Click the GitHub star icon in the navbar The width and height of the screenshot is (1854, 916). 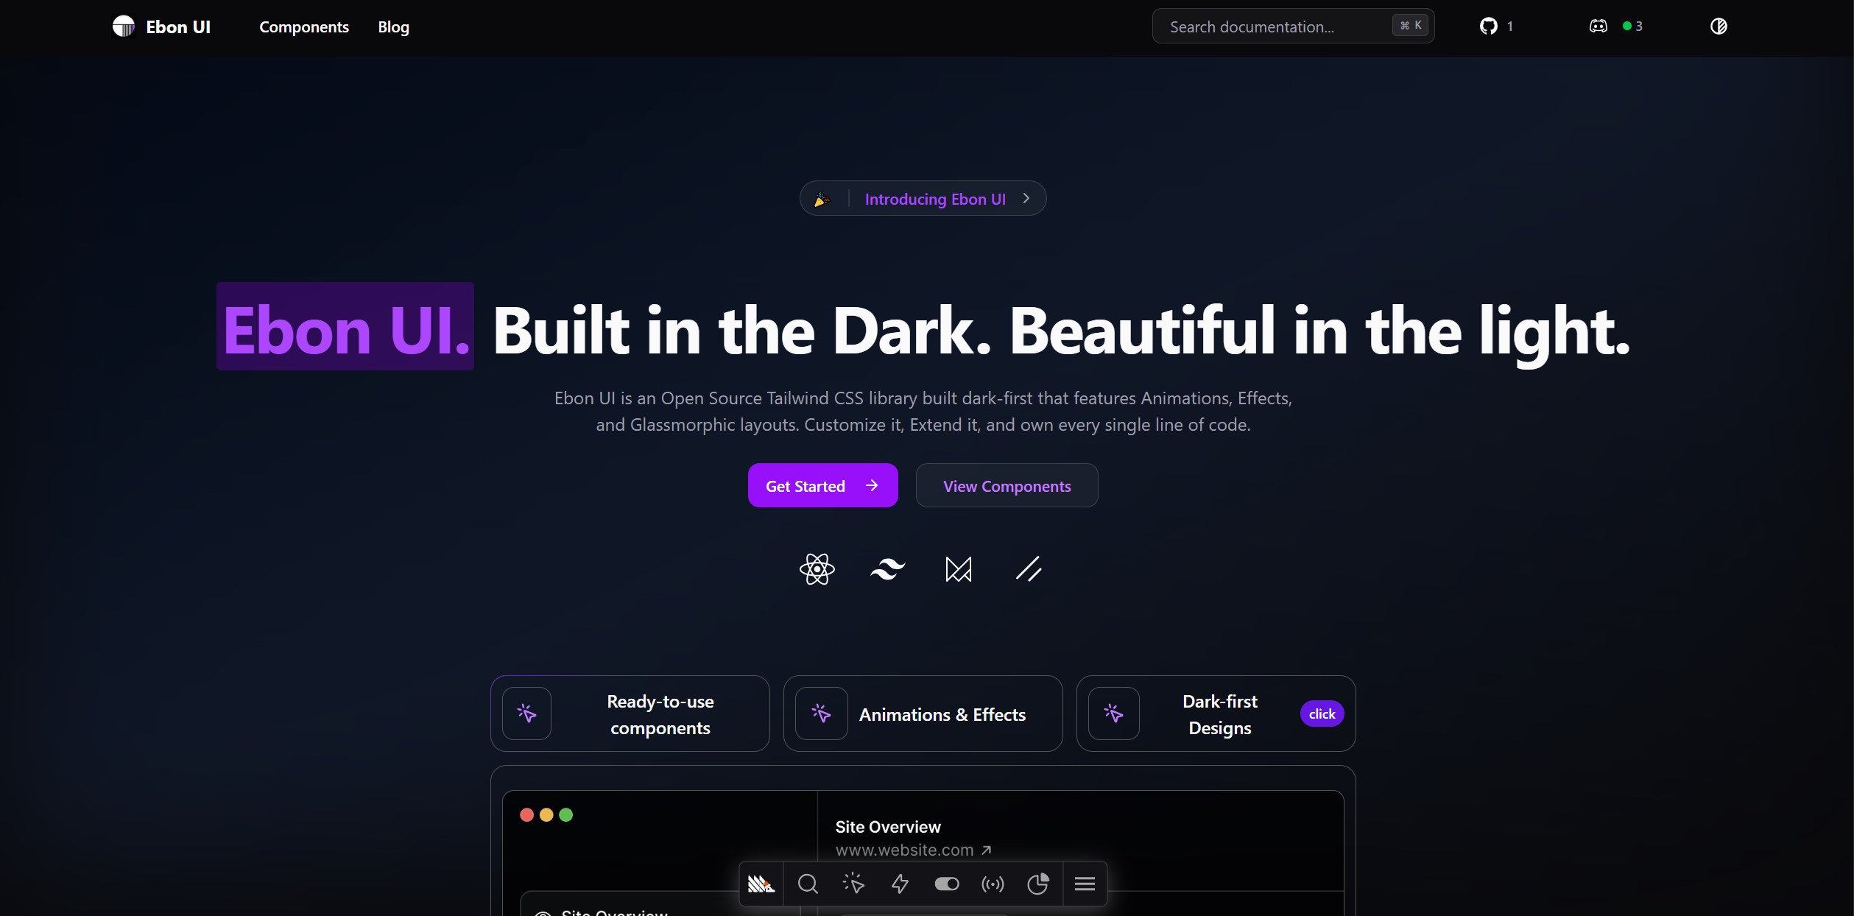1489,26
